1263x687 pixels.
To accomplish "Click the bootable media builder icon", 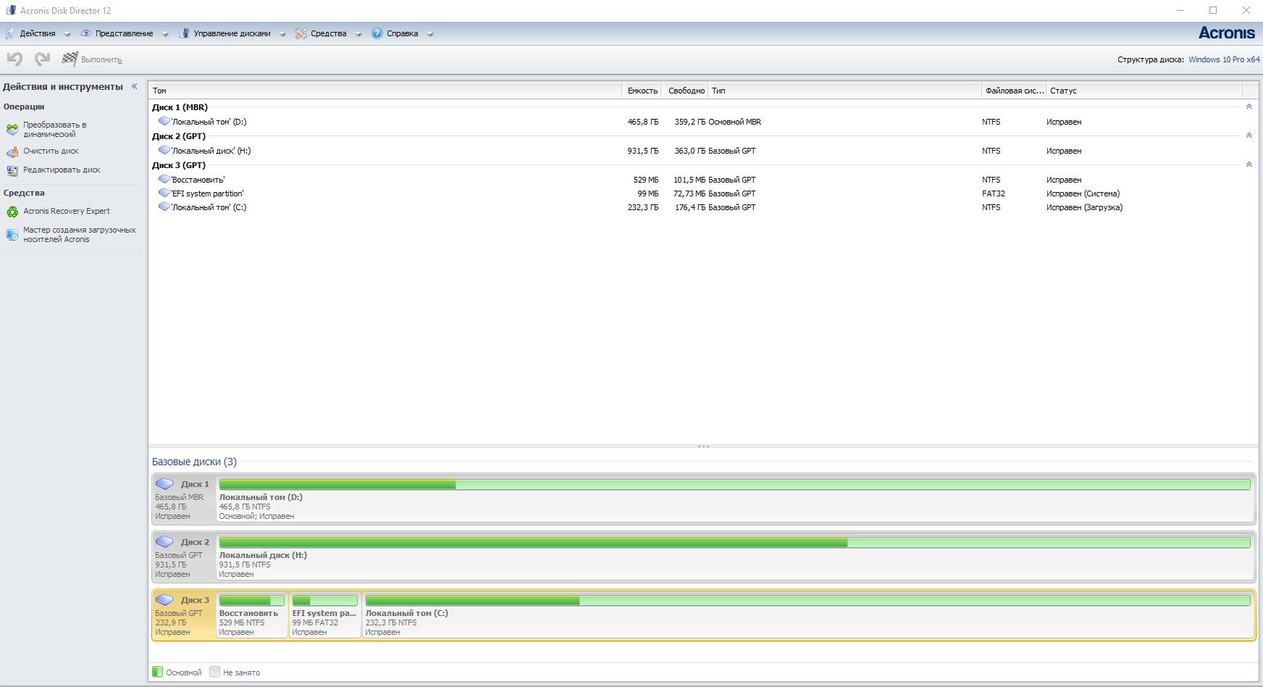I will [12, 235].
